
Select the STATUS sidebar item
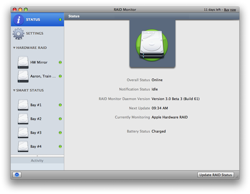point(37,20)
